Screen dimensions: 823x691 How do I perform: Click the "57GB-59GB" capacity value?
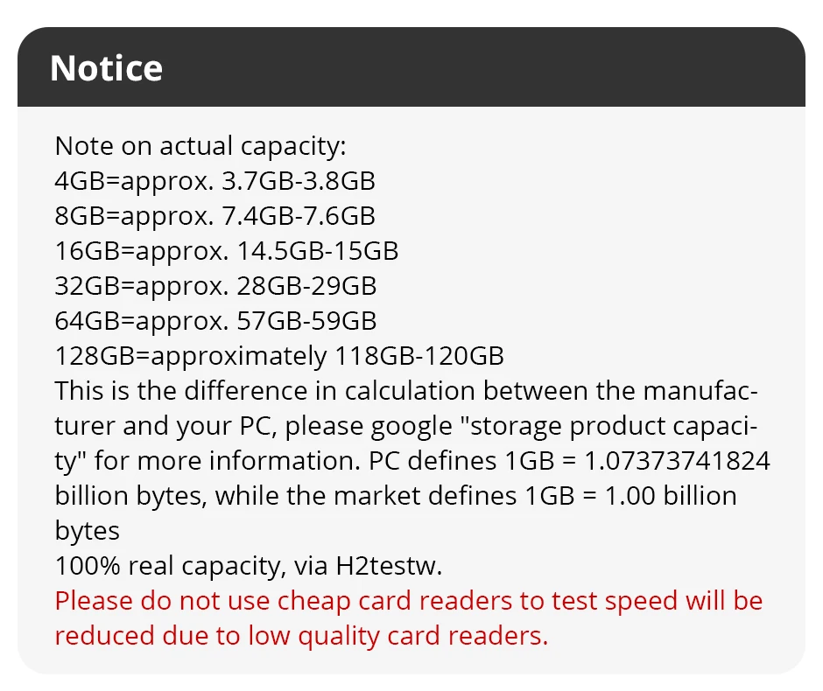point(306,321)
